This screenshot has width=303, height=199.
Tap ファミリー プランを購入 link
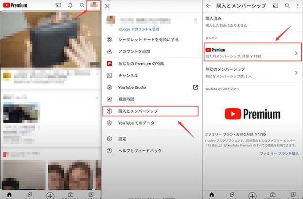[279, 154]
